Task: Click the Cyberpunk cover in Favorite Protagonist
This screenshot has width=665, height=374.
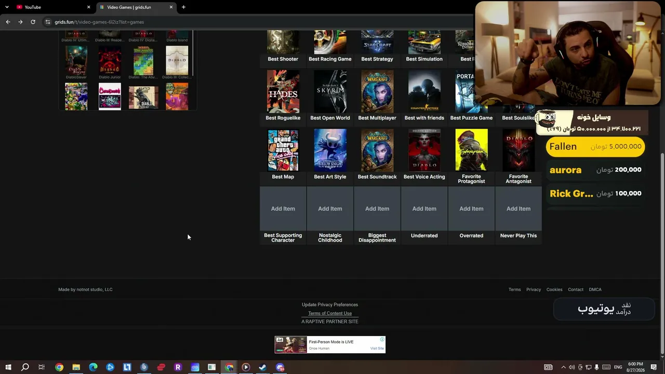Action: 471,150
